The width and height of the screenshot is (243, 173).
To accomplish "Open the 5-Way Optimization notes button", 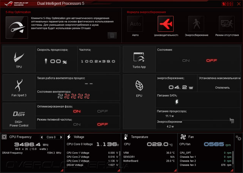I will (112, 35).
